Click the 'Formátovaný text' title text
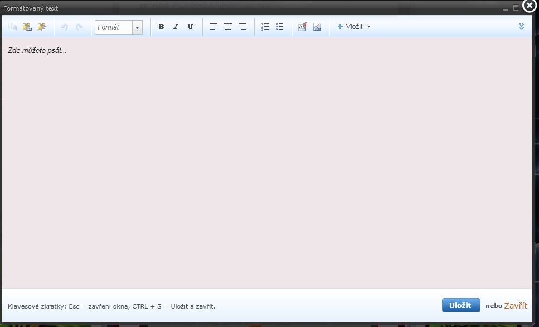This screenshot has height=327, width=539. pos(31,8)
